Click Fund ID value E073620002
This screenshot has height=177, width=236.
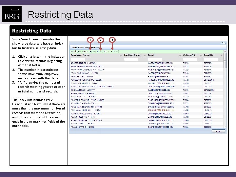point(209,90)
